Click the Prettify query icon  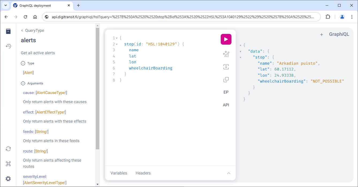tap(226, 54)
